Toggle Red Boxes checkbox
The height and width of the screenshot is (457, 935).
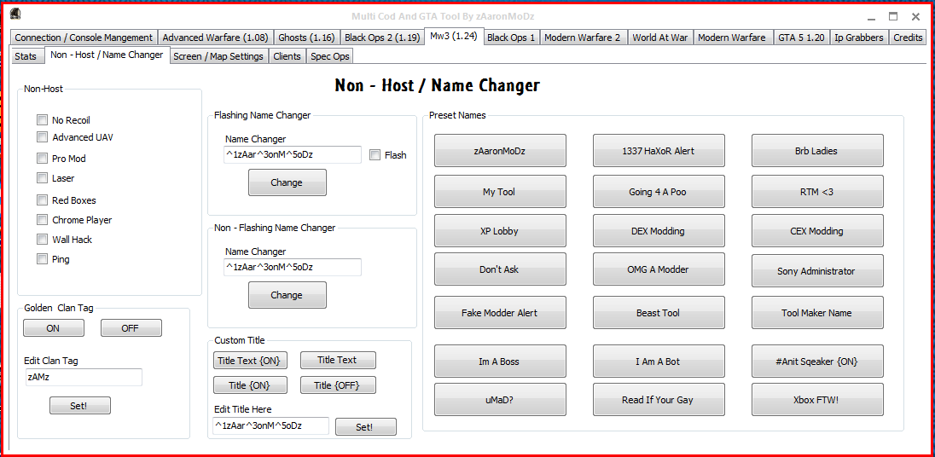click(42, 200)
